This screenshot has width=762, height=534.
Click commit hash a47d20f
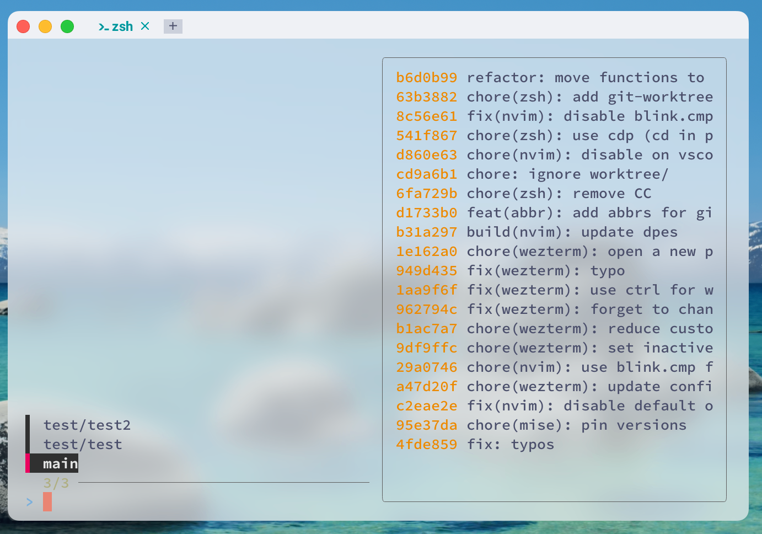pos(427,387)
